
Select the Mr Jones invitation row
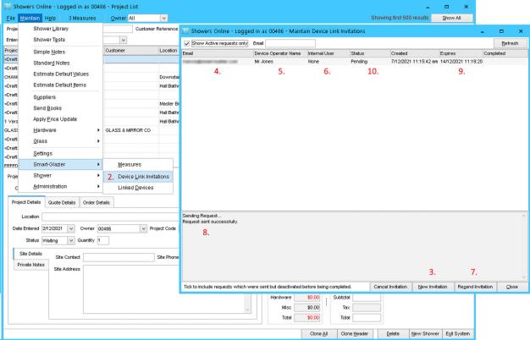click(355, 62)
